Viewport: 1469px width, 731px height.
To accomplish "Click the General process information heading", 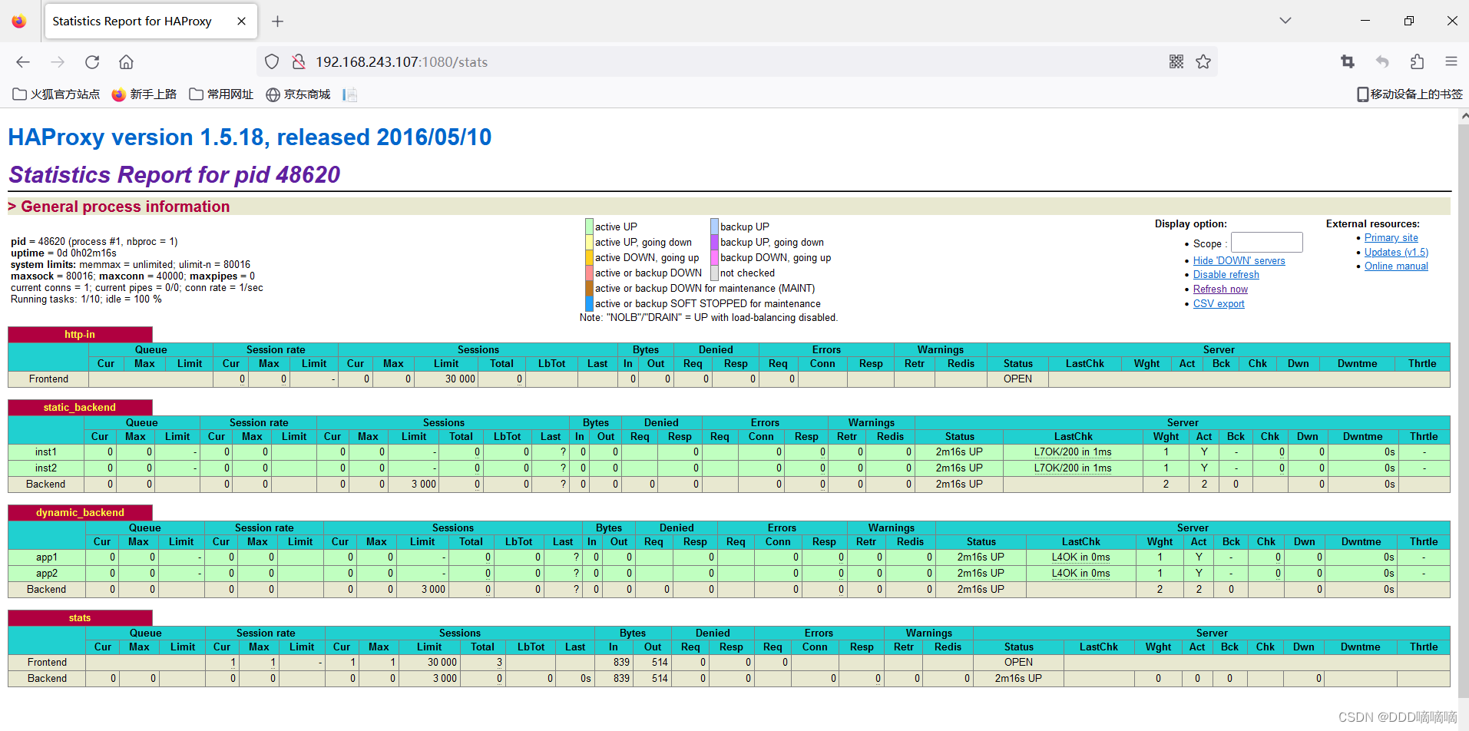I will [125, 207].
